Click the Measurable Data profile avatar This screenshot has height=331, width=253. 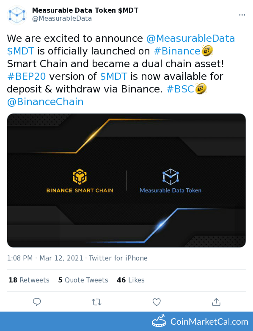(x=17, y=15)
